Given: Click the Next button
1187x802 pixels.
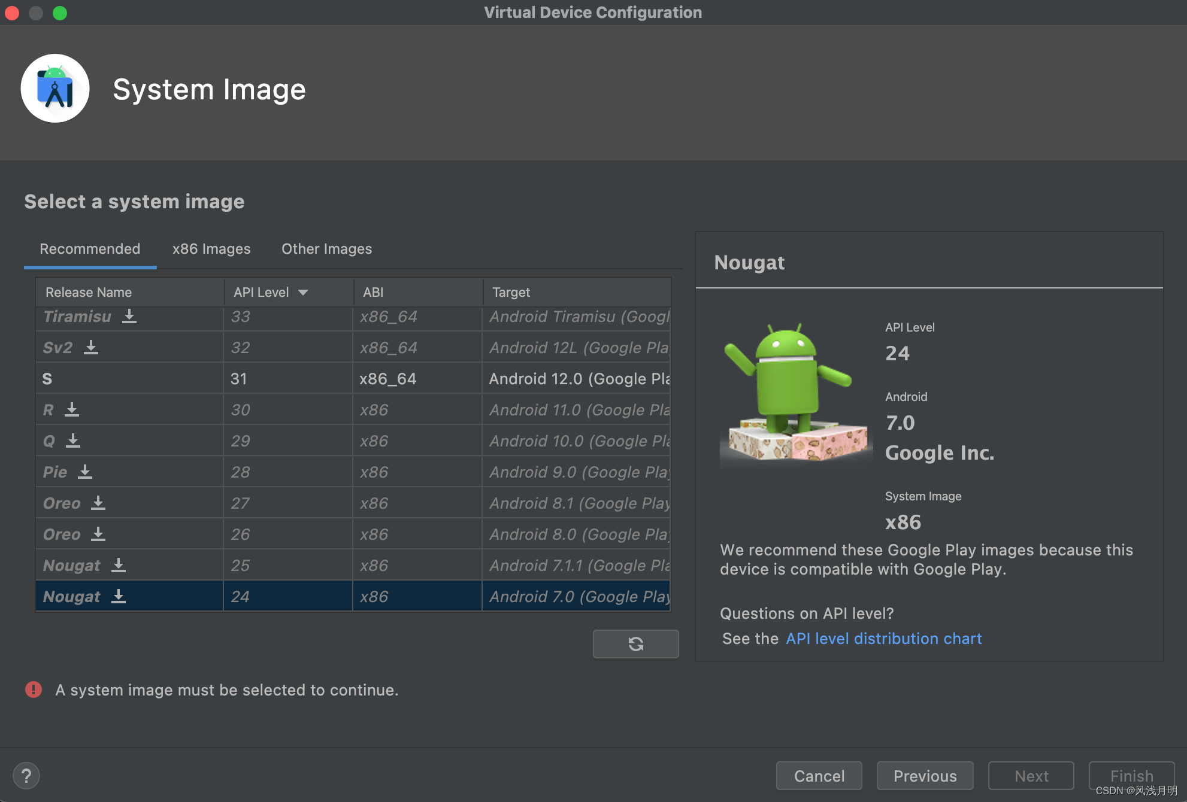Looking at the screenshot, I should pyautogui.click(x=1031, y=776).
